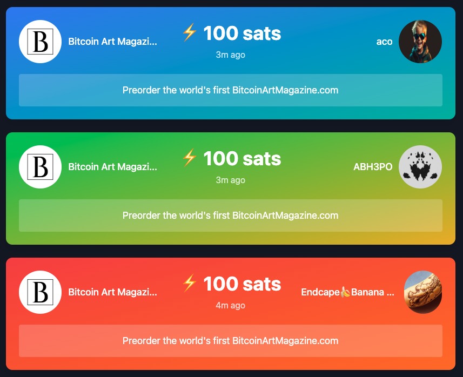Screen dimensions: 463x377
Task: Click the username aco
Action: 384,42
